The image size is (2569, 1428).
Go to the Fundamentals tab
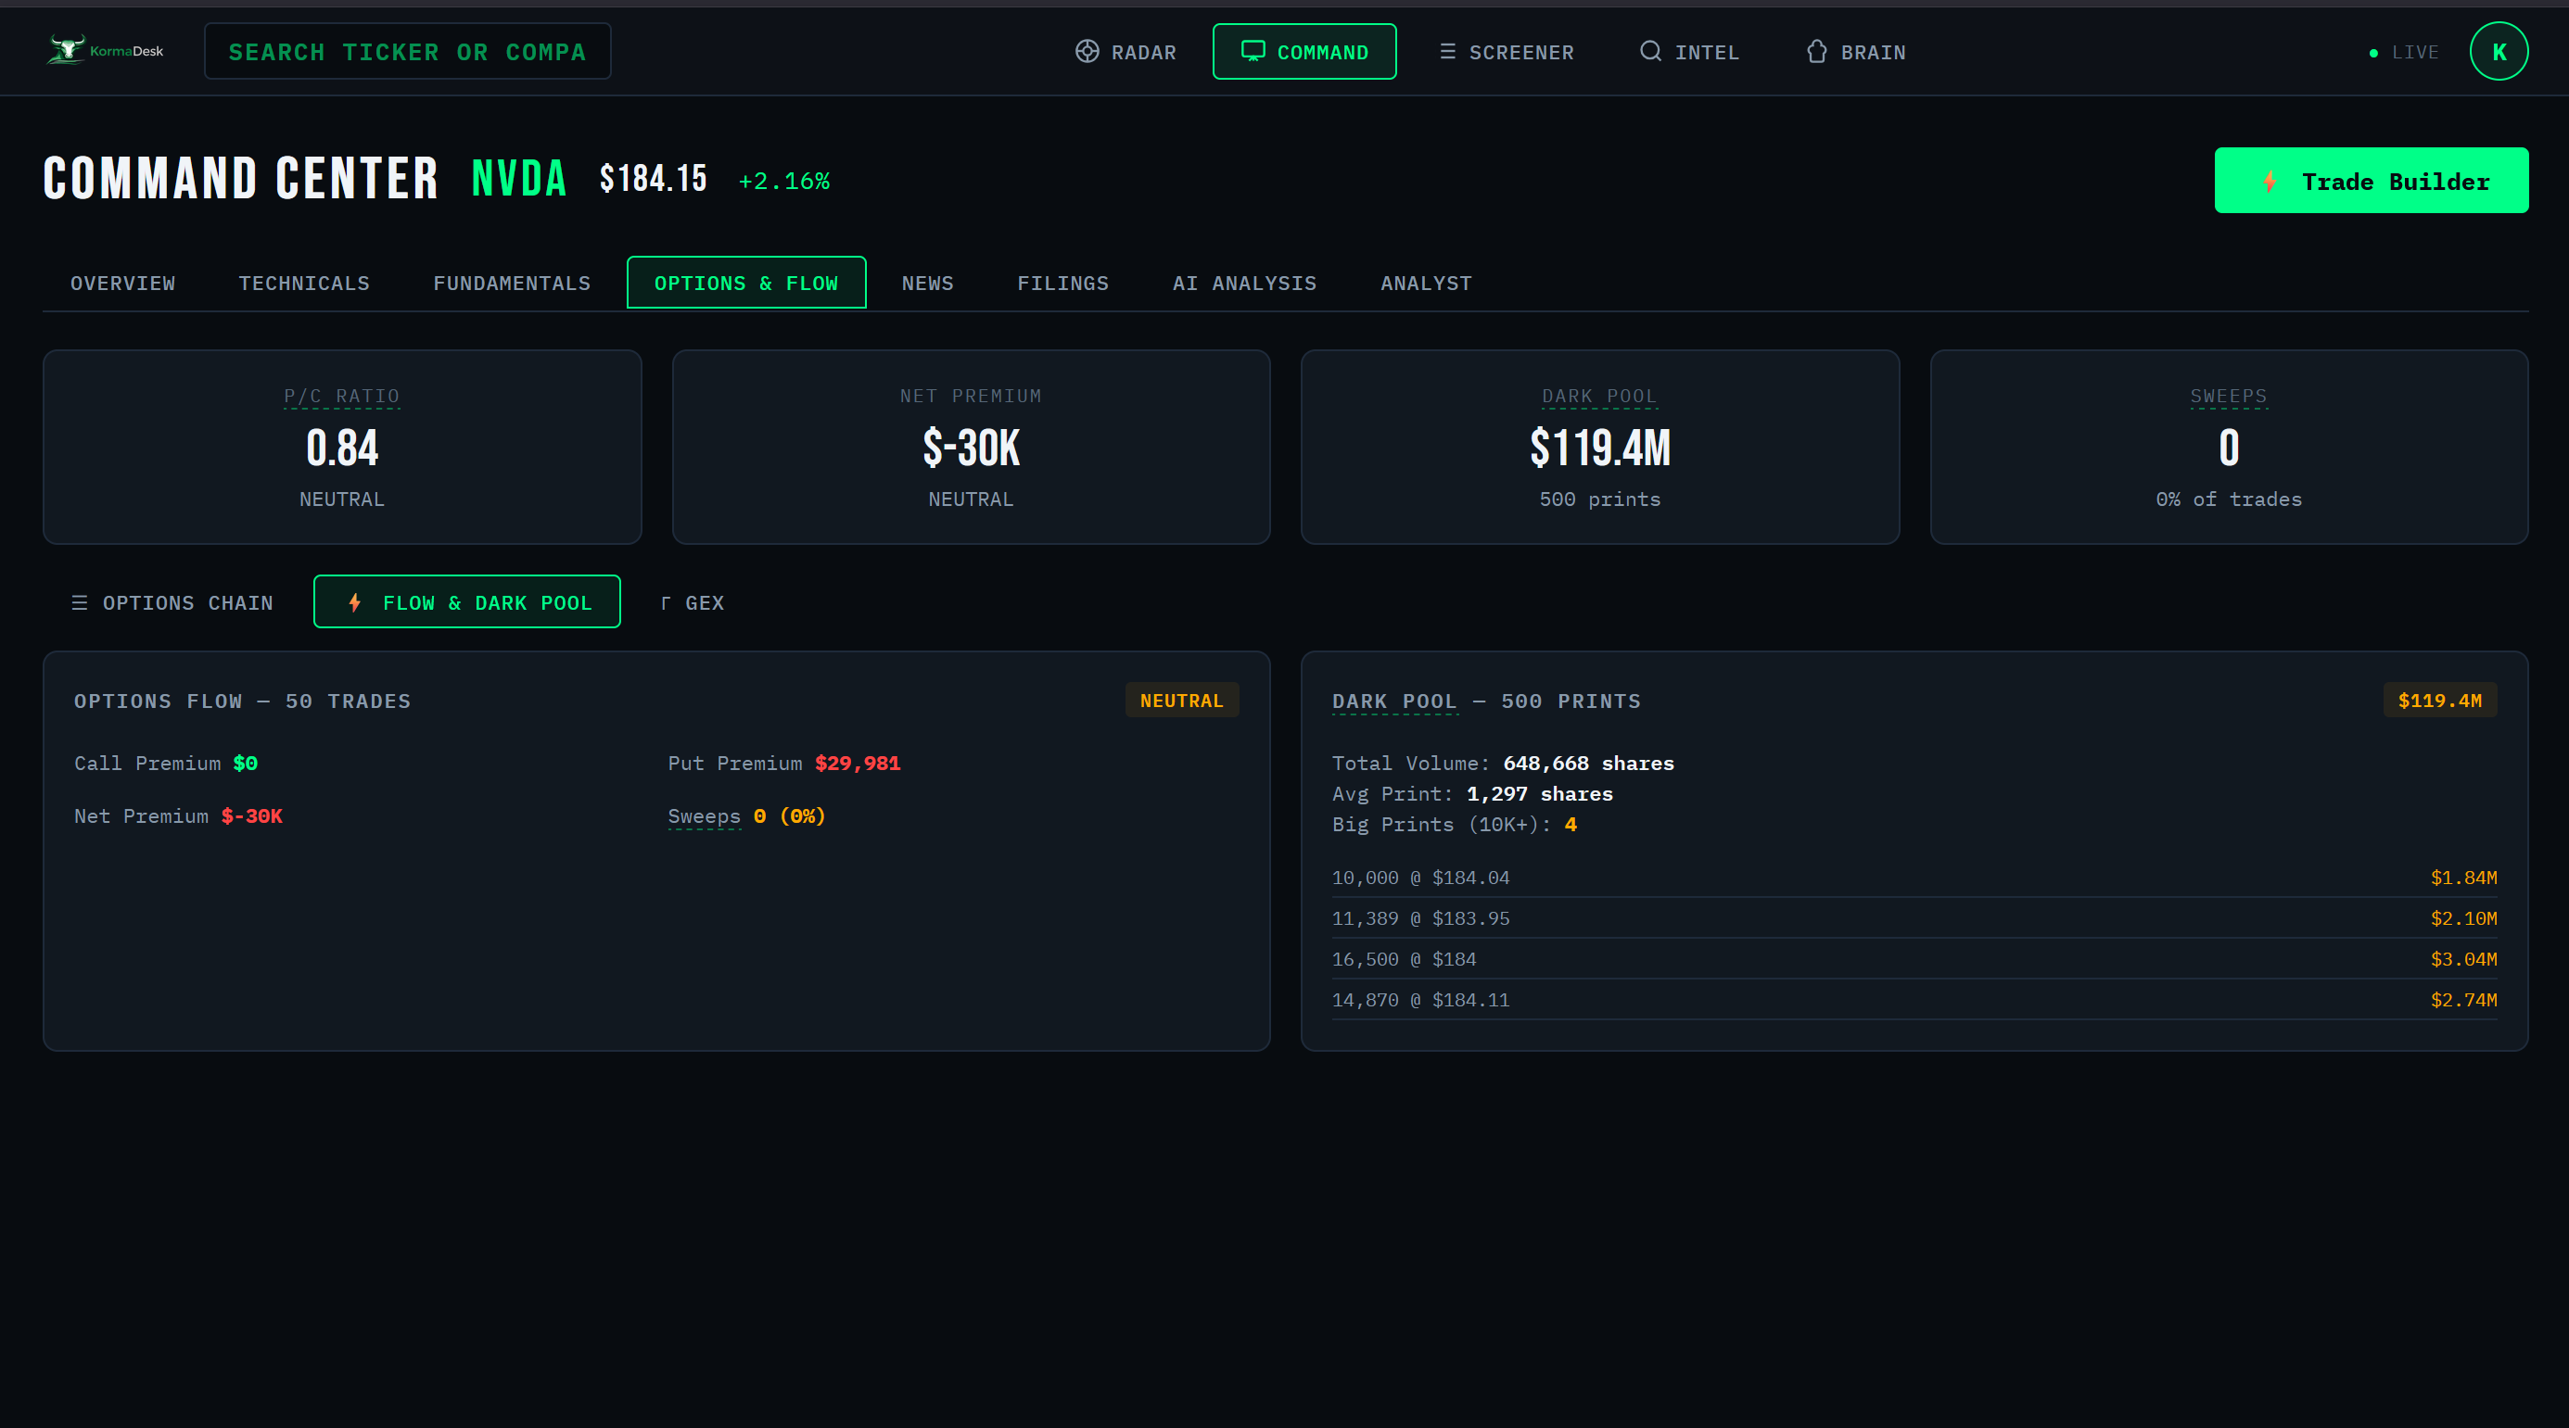[512, 283]
